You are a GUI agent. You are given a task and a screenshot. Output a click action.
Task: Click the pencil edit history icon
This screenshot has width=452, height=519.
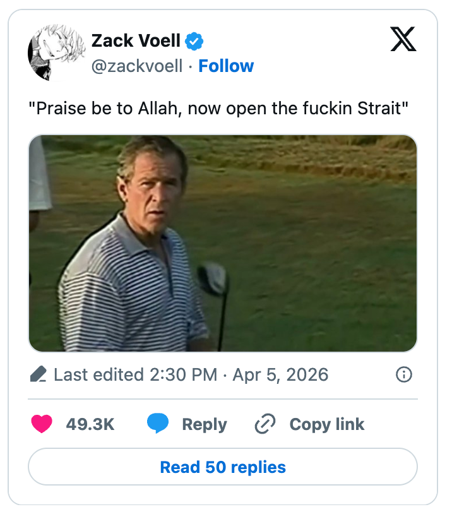pos(39,374)
